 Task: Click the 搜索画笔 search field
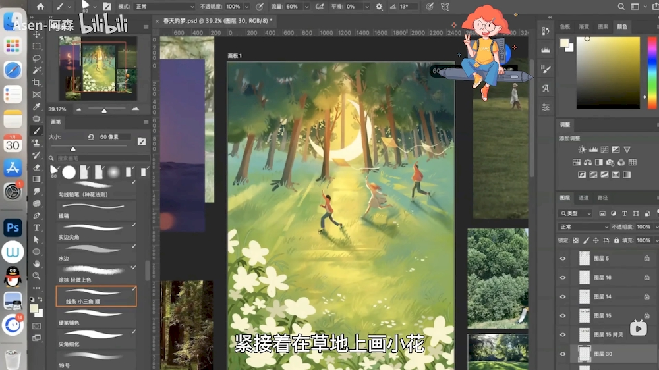pyautogui.click(x=103, y=158)
